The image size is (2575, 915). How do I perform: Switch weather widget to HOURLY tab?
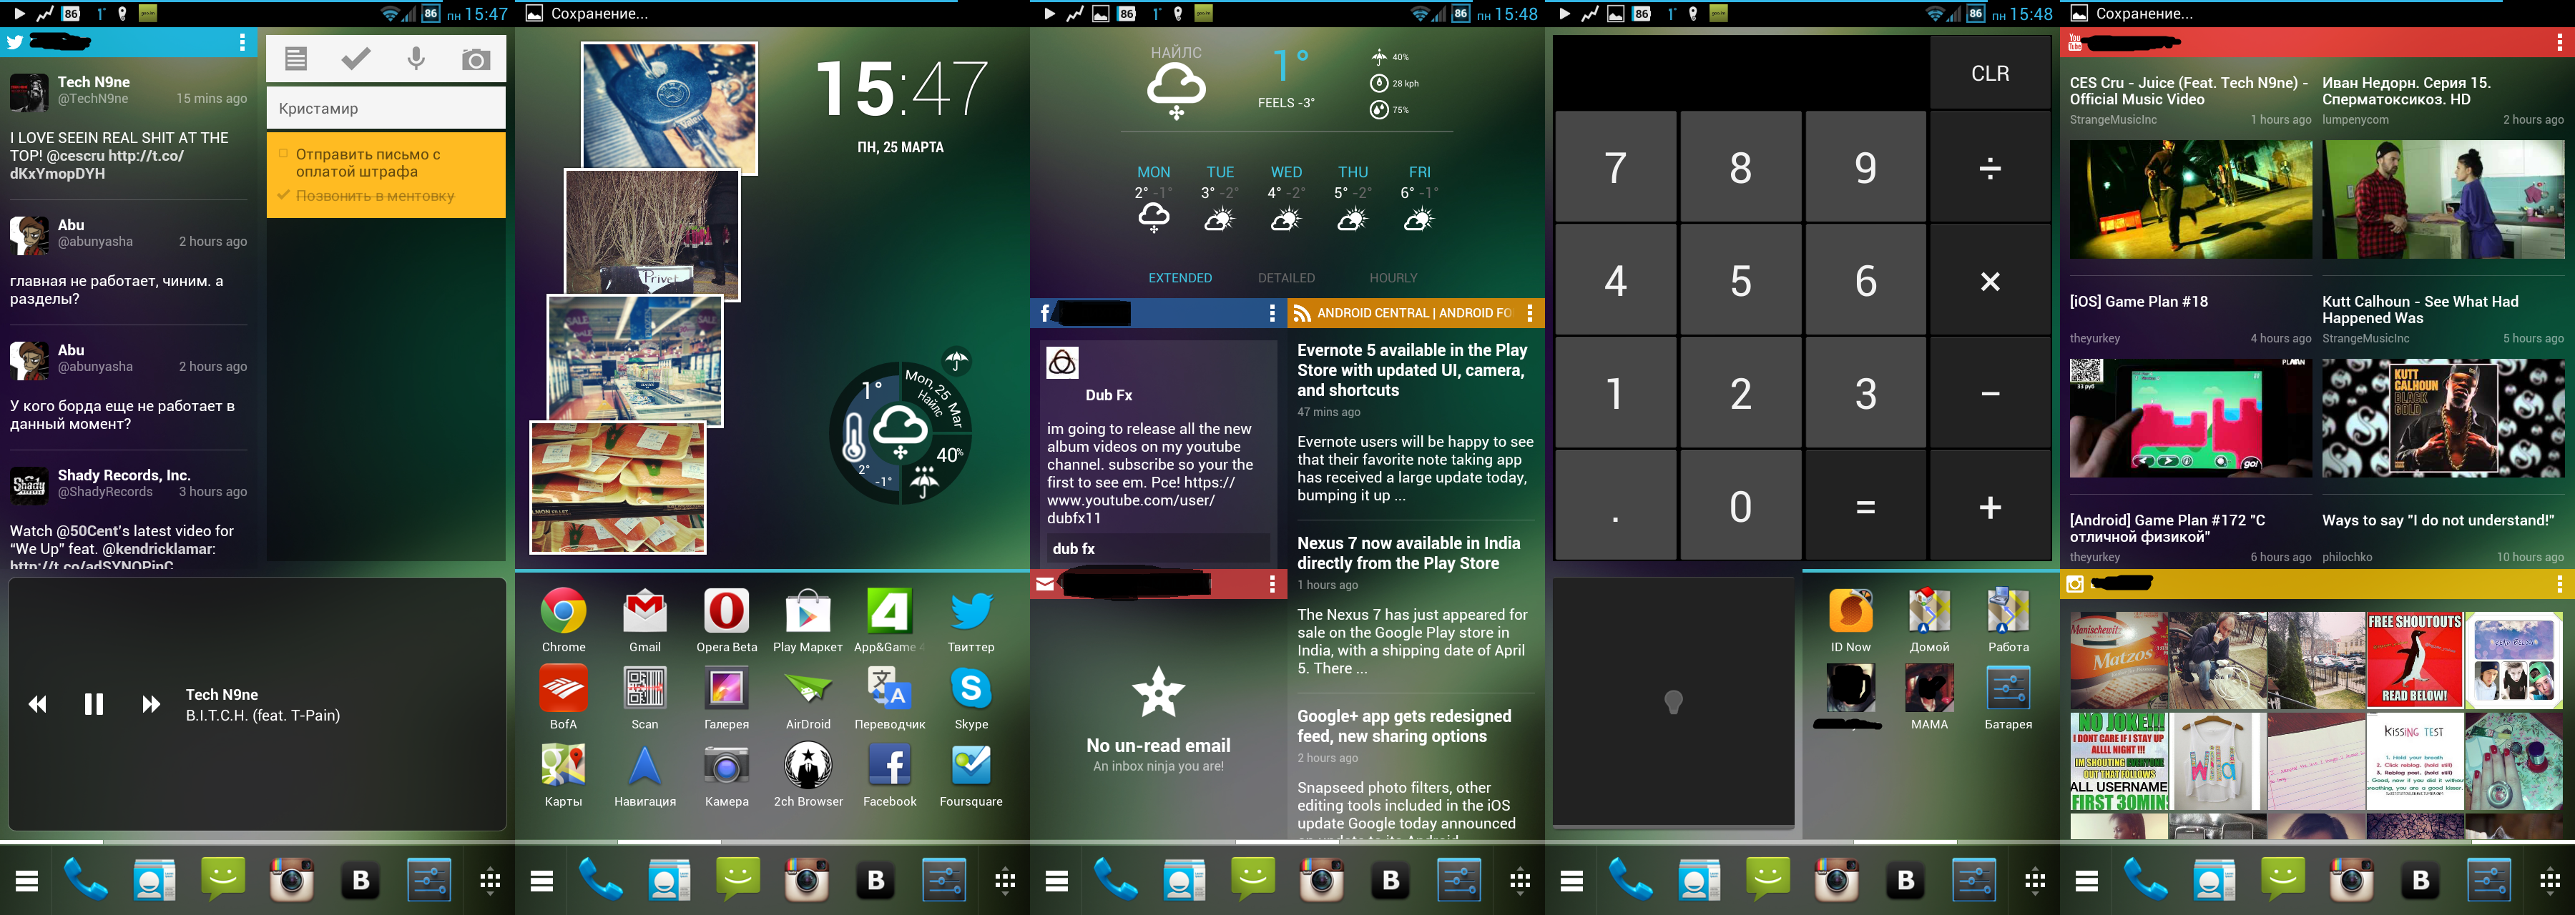click(1393, 277)
